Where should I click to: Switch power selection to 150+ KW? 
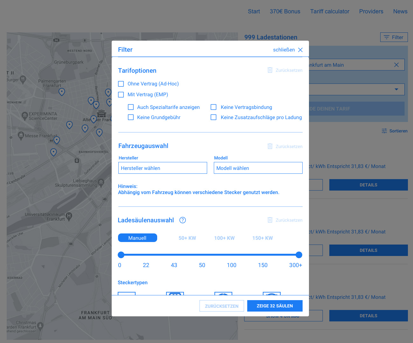262,238
